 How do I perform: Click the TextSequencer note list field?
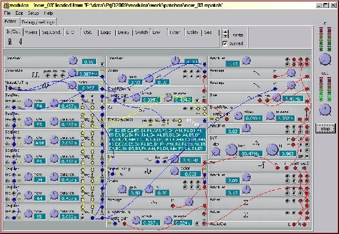click(x=157, y=140)
